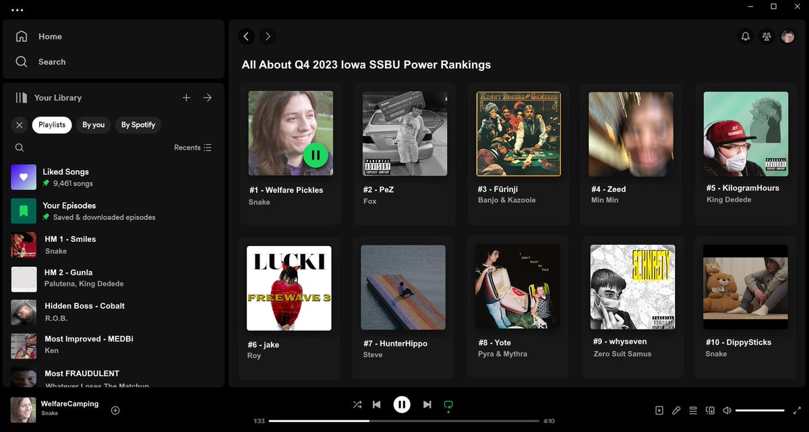
Task: Mute volume with speaker icon
Action: click(x=727, y=410)
